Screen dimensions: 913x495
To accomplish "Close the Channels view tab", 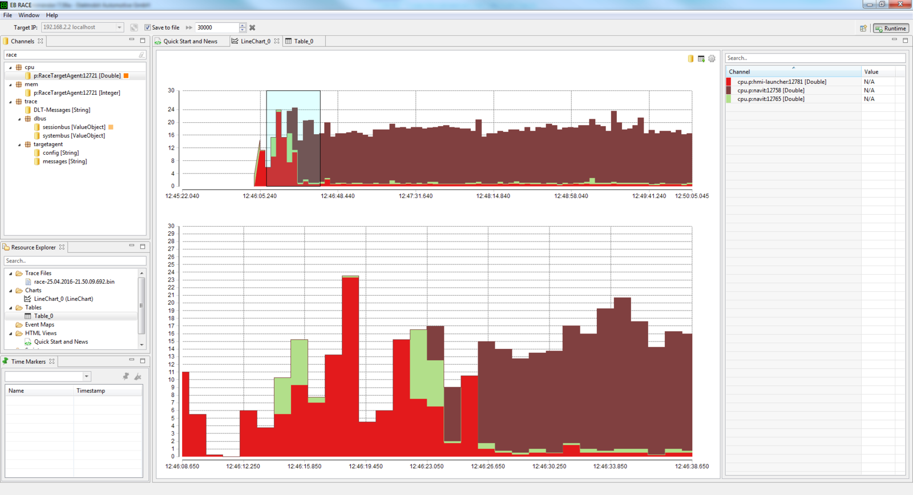I will 41,41.
